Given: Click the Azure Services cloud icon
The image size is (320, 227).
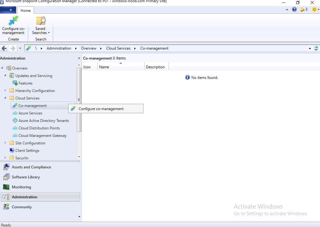Looking at the screenshot, I should pos(15,113).
